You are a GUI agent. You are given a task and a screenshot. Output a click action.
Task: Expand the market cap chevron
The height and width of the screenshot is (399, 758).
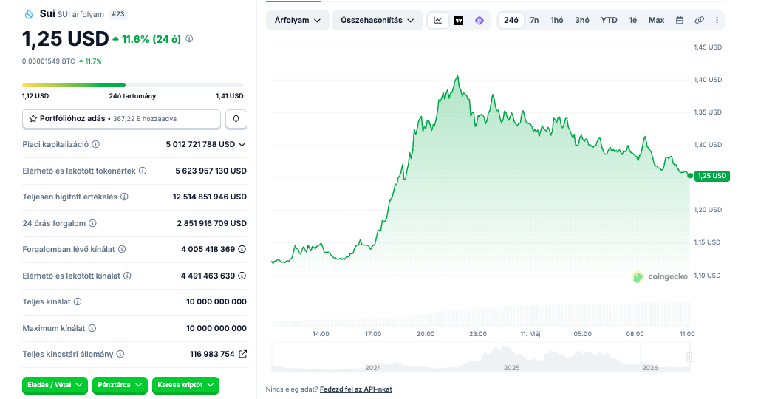tap(242, 144)
